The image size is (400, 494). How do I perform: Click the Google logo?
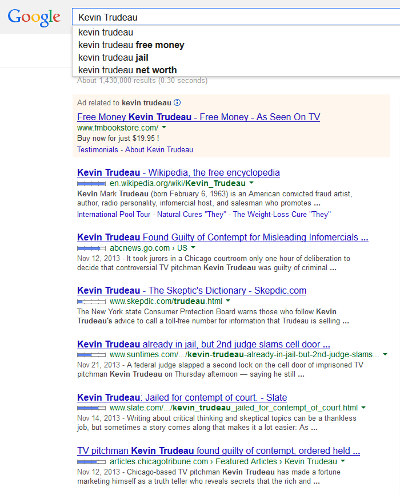pyautogui.click(x=34, y=17)
